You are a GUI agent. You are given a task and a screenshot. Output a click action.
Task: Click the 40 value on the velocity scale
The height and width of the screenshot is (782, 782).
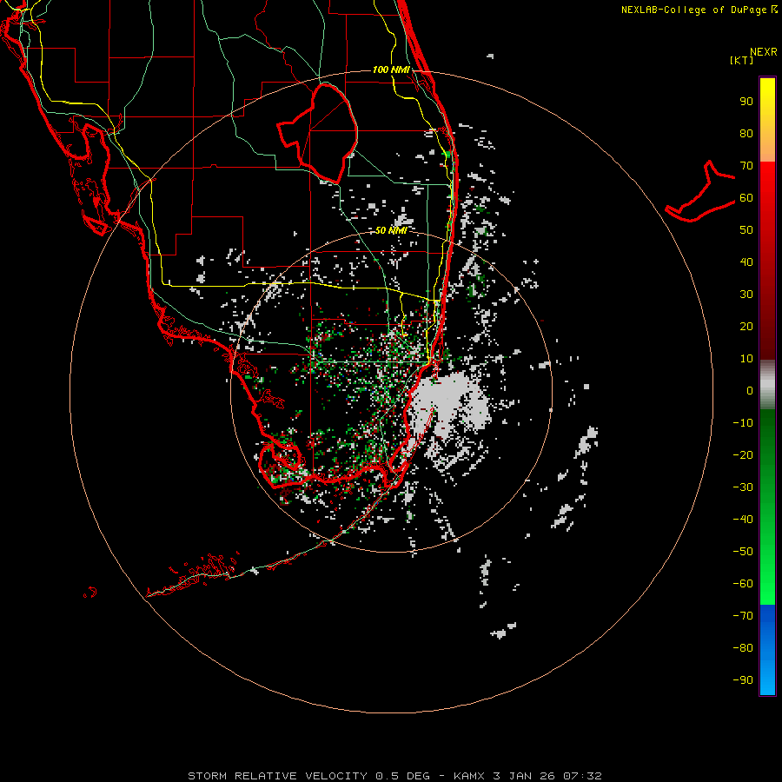click(x=746, y=262)
